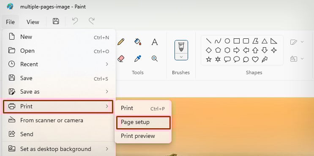Expand the Recent submenu
Viewport: 314px width, 156px height.
tap(59, 65)
